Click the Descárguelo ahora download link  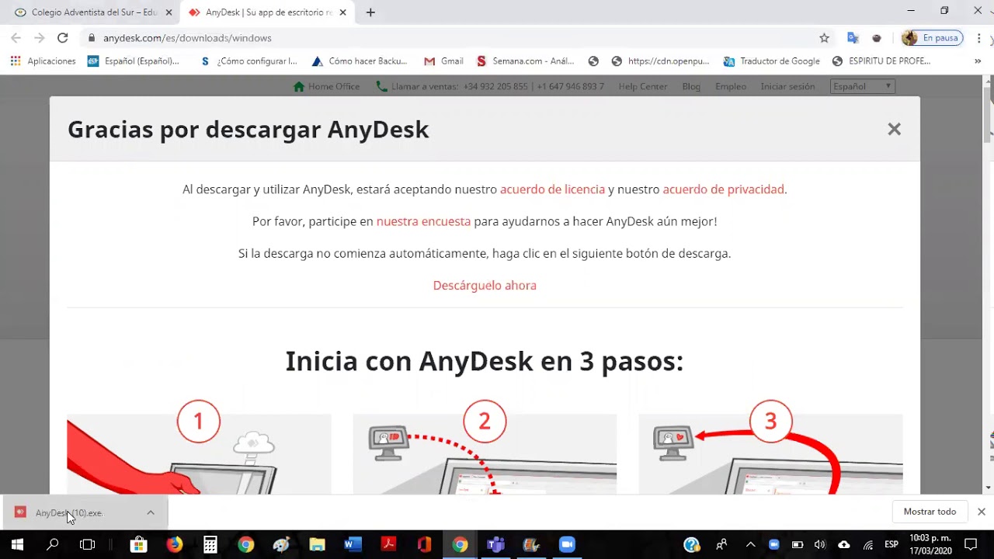[x=485, y=285]
